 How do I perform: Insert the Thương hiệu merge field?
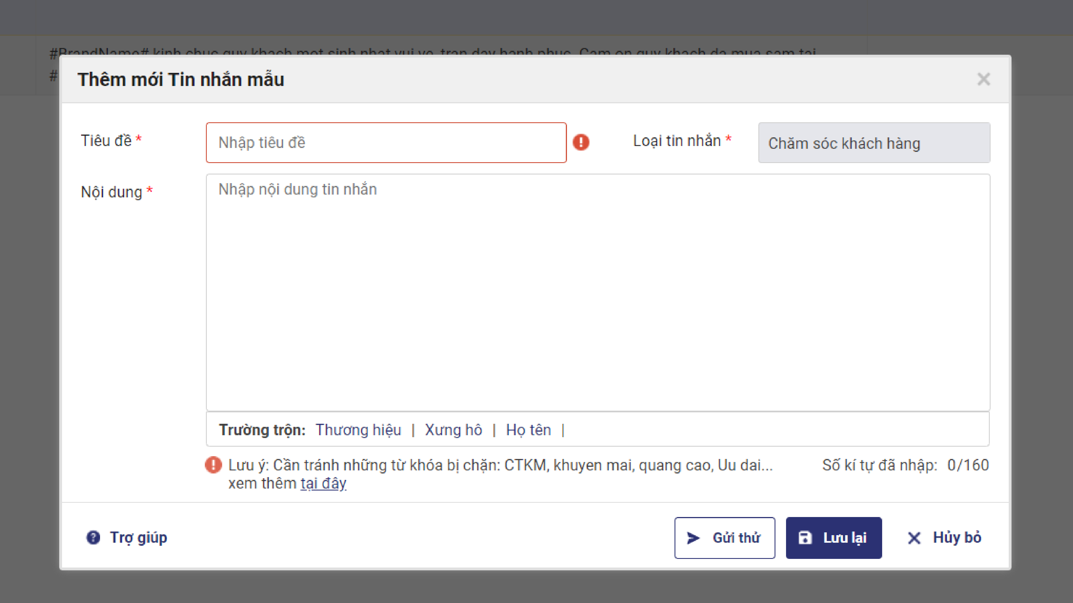(x=358, y=430)
